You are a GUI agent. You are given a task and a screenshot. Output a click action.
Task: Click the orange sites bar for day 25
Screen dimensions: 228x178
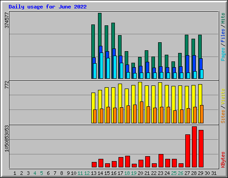[175, 117]
